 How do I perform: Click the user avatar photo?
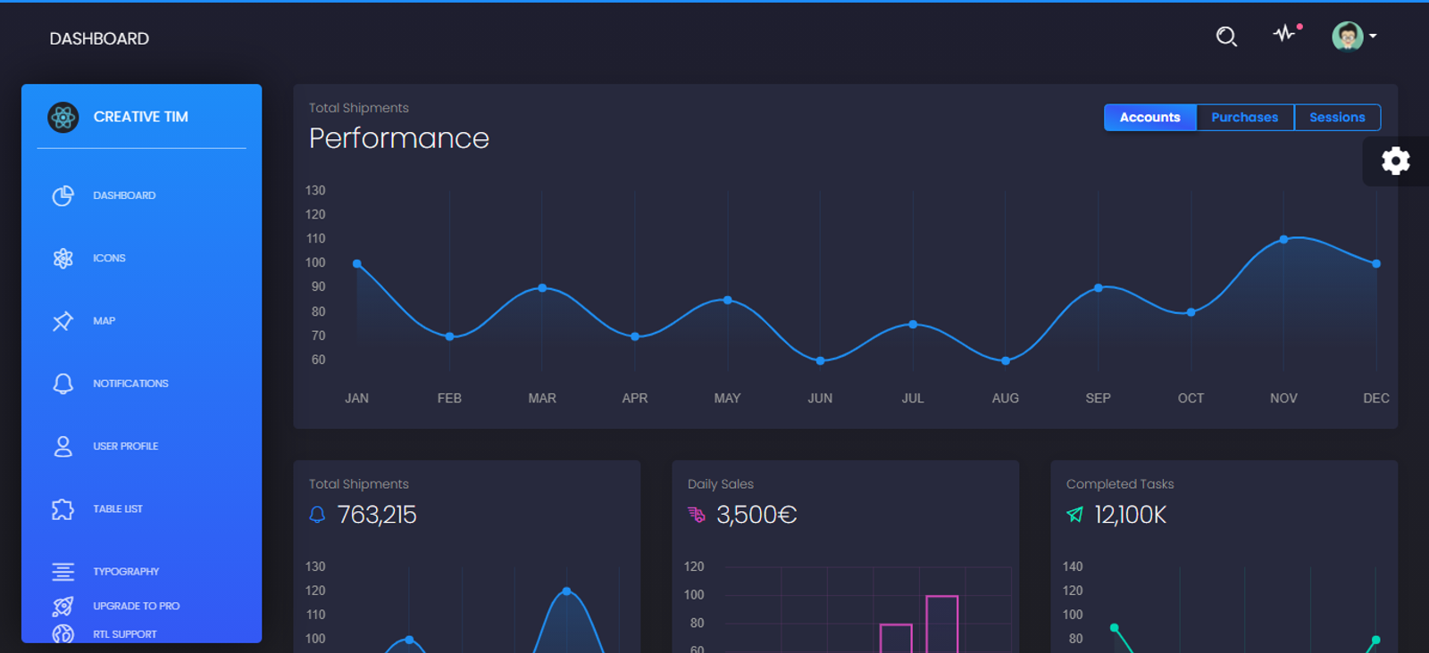(1348, 37)
